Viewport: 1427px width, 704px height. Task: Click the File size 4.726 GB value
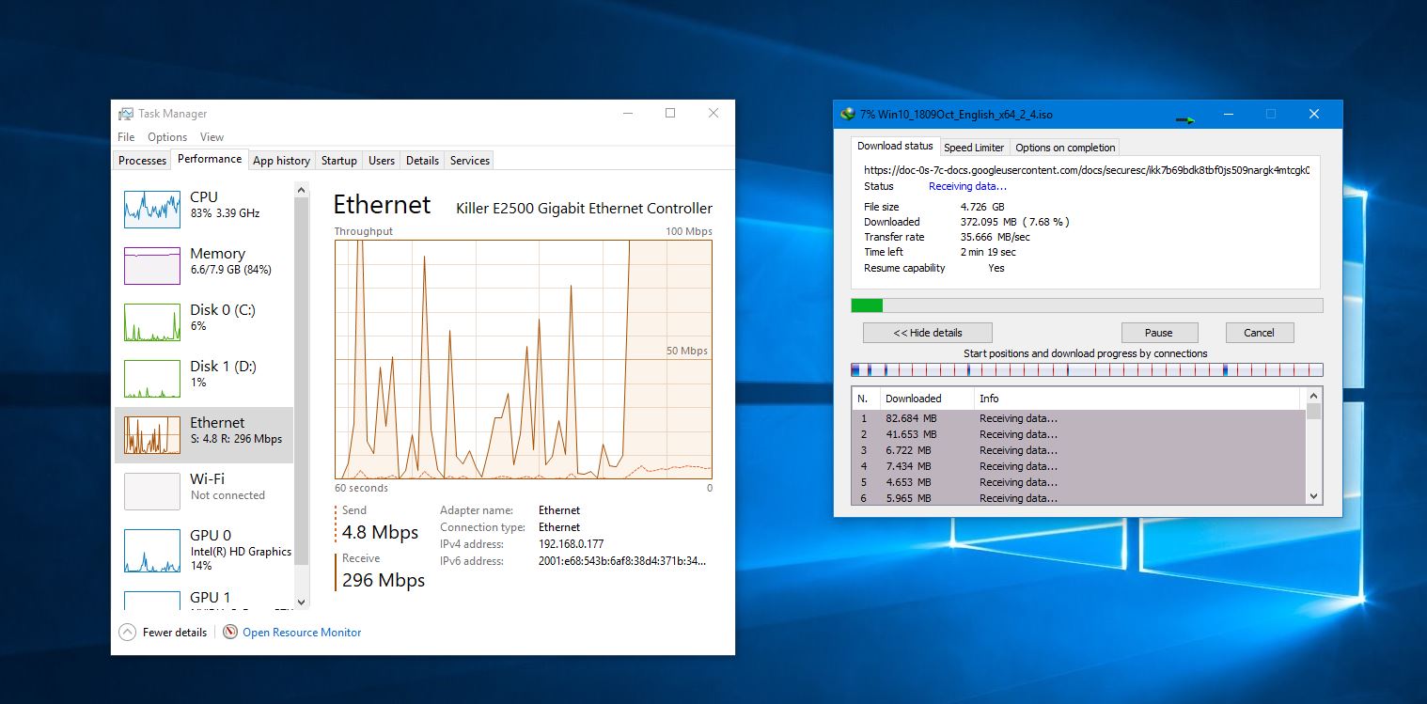pyautogui.click(x=982, y=207)
